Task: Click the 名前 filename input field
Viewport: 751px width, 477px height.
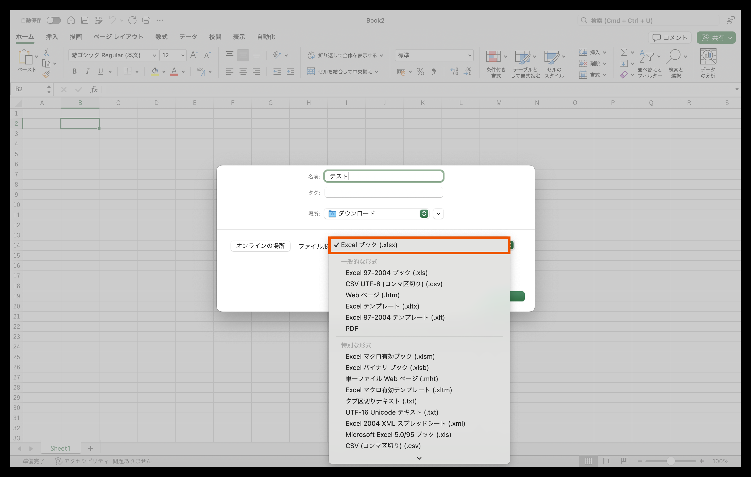Action: 384,176
